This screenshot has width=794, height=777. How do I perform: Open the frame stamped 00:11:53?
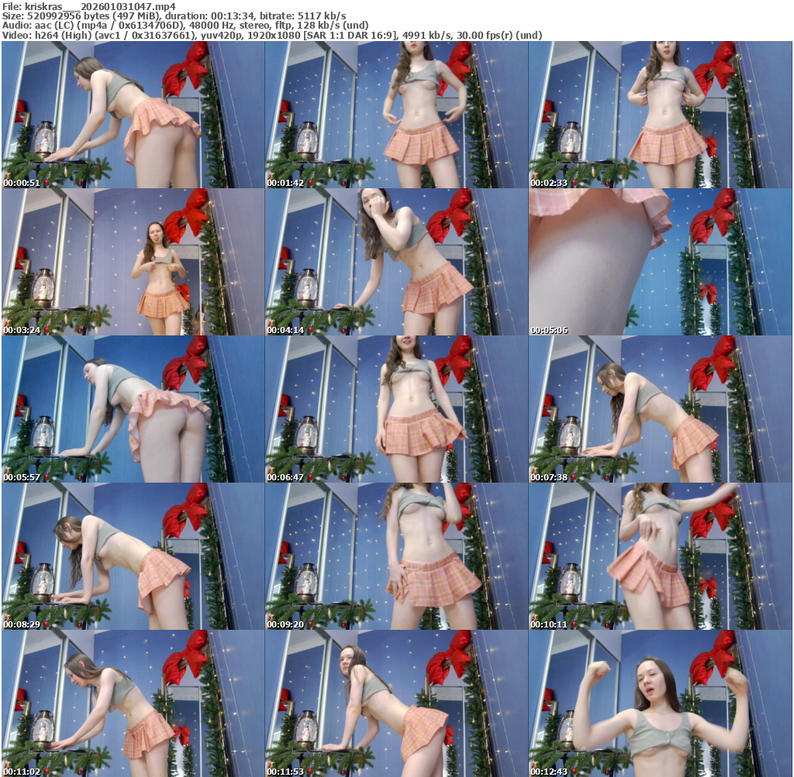pos(396,703)
